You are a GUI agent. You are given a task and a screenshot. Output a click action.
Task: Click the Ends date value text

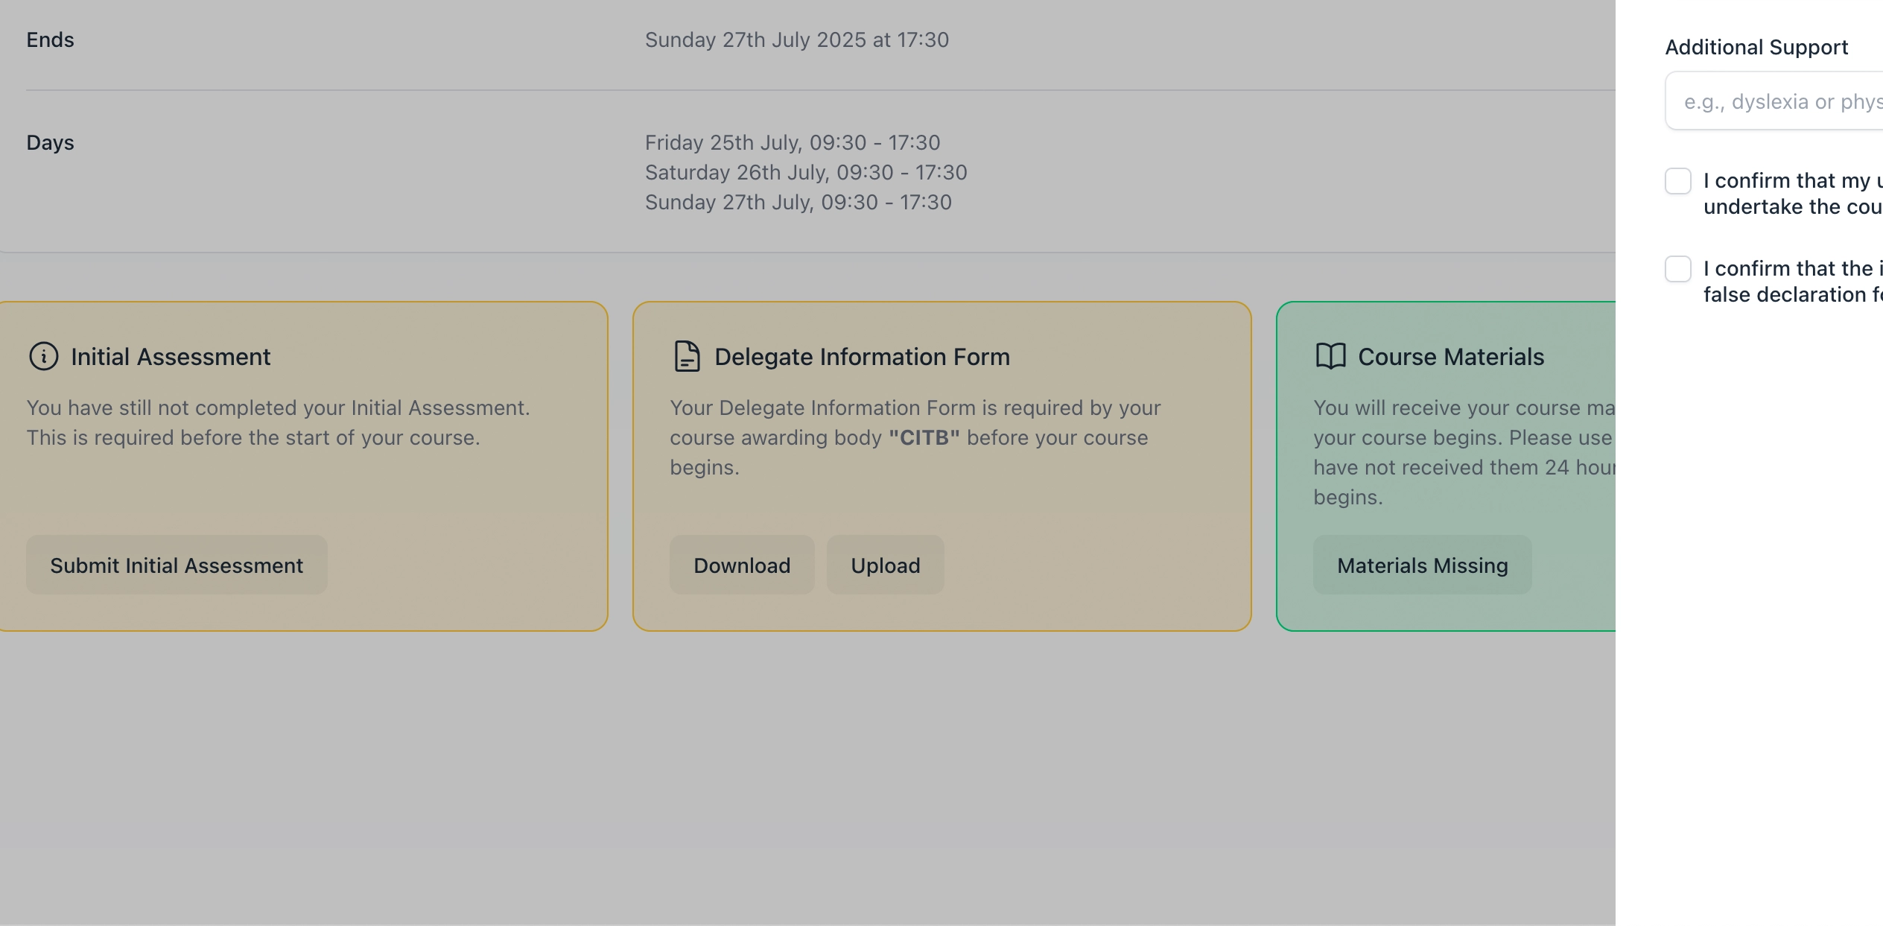click(x=796, y=40)
